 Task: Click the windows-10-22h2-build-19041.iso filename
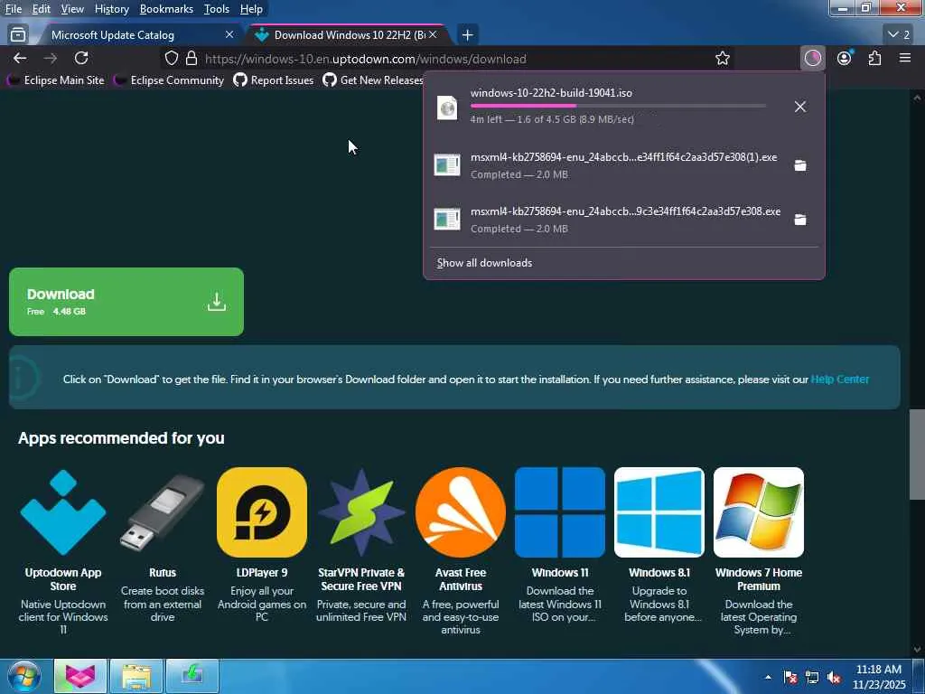pyautogui.click(x=551, y=93)
